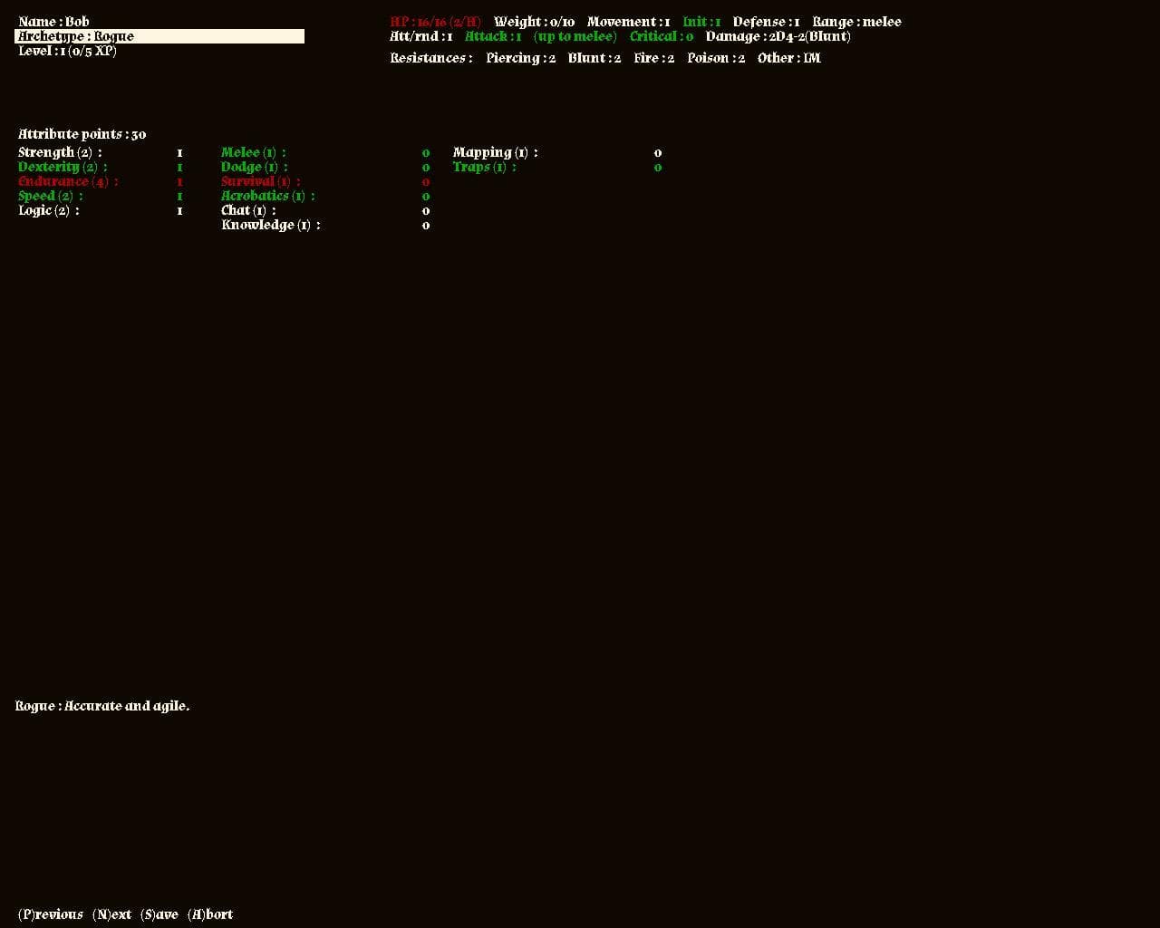Click the (up to melee) note

[x=575, y=36]
